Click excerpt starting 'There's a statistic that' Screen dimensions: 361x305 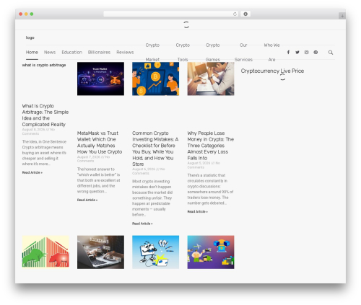click(x=210, y=189)
